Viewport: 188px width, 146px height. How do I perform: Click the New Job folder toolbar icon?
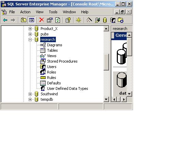121,20
